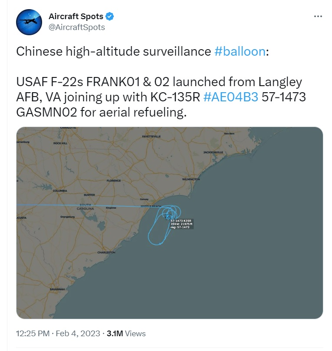The width and height of the screenshot is (332, 351).
Task: Open the #AE04B3 hashtag link
Action: tap(231, 97)
